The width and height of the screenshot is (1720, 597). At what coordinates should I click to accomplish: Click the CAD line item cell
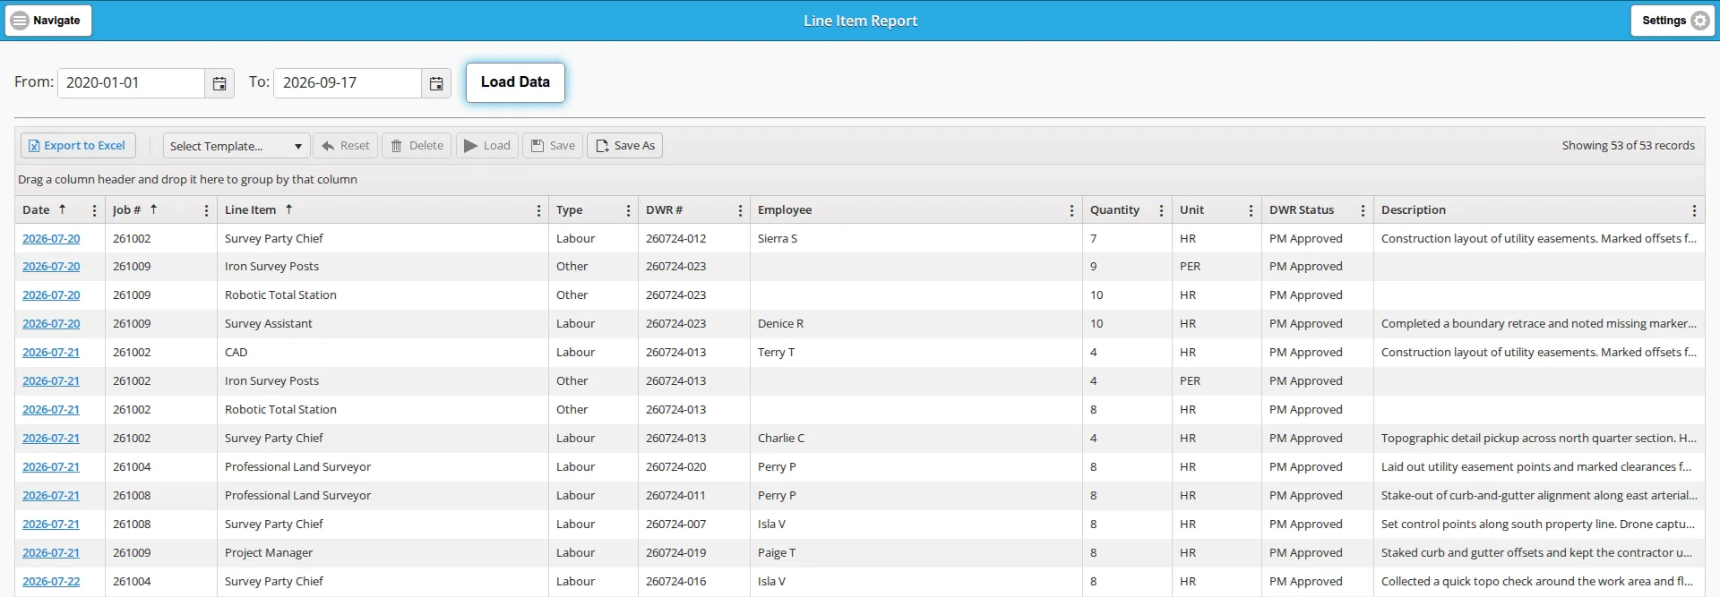tap(383, 353)
